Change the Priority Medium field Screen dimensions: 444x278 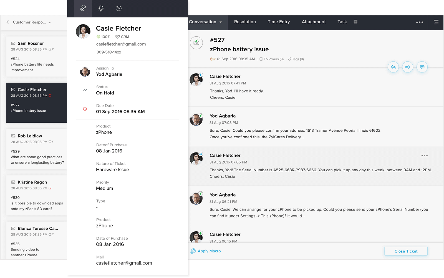104,186
